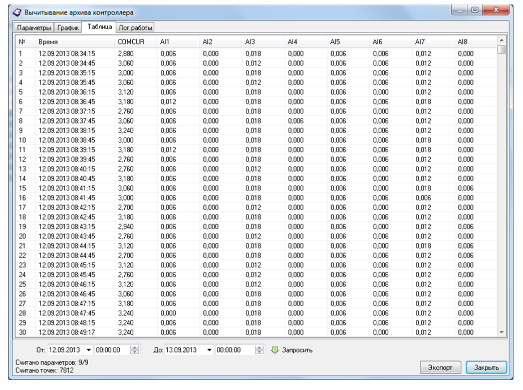523x390 pixels.
Task: Click the application icon in title bar
Action: click(17, 12)
